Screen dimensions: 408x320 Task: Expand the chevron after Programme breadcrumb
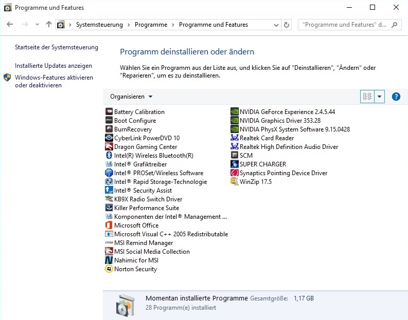click(x=173, y=25)
